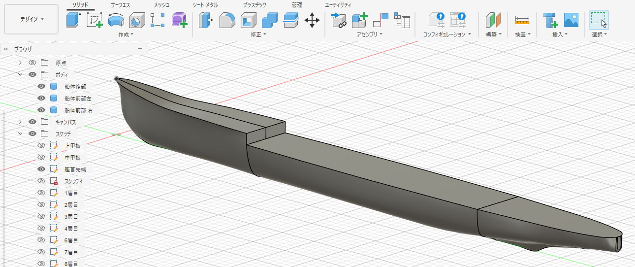Hide the 船体後部 body

tap(42, 86)
